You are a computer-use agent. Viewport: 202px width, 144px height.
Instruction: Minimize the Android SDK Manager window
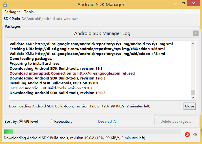(x=175, y=3)
